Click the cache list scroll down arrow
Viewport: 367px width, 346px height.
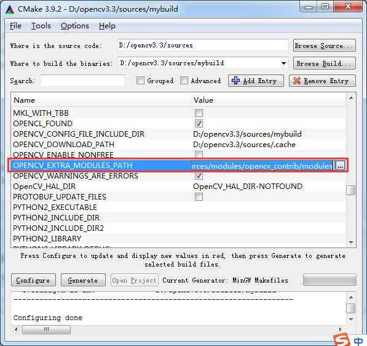pyautogui.click(x=350, y=242)
